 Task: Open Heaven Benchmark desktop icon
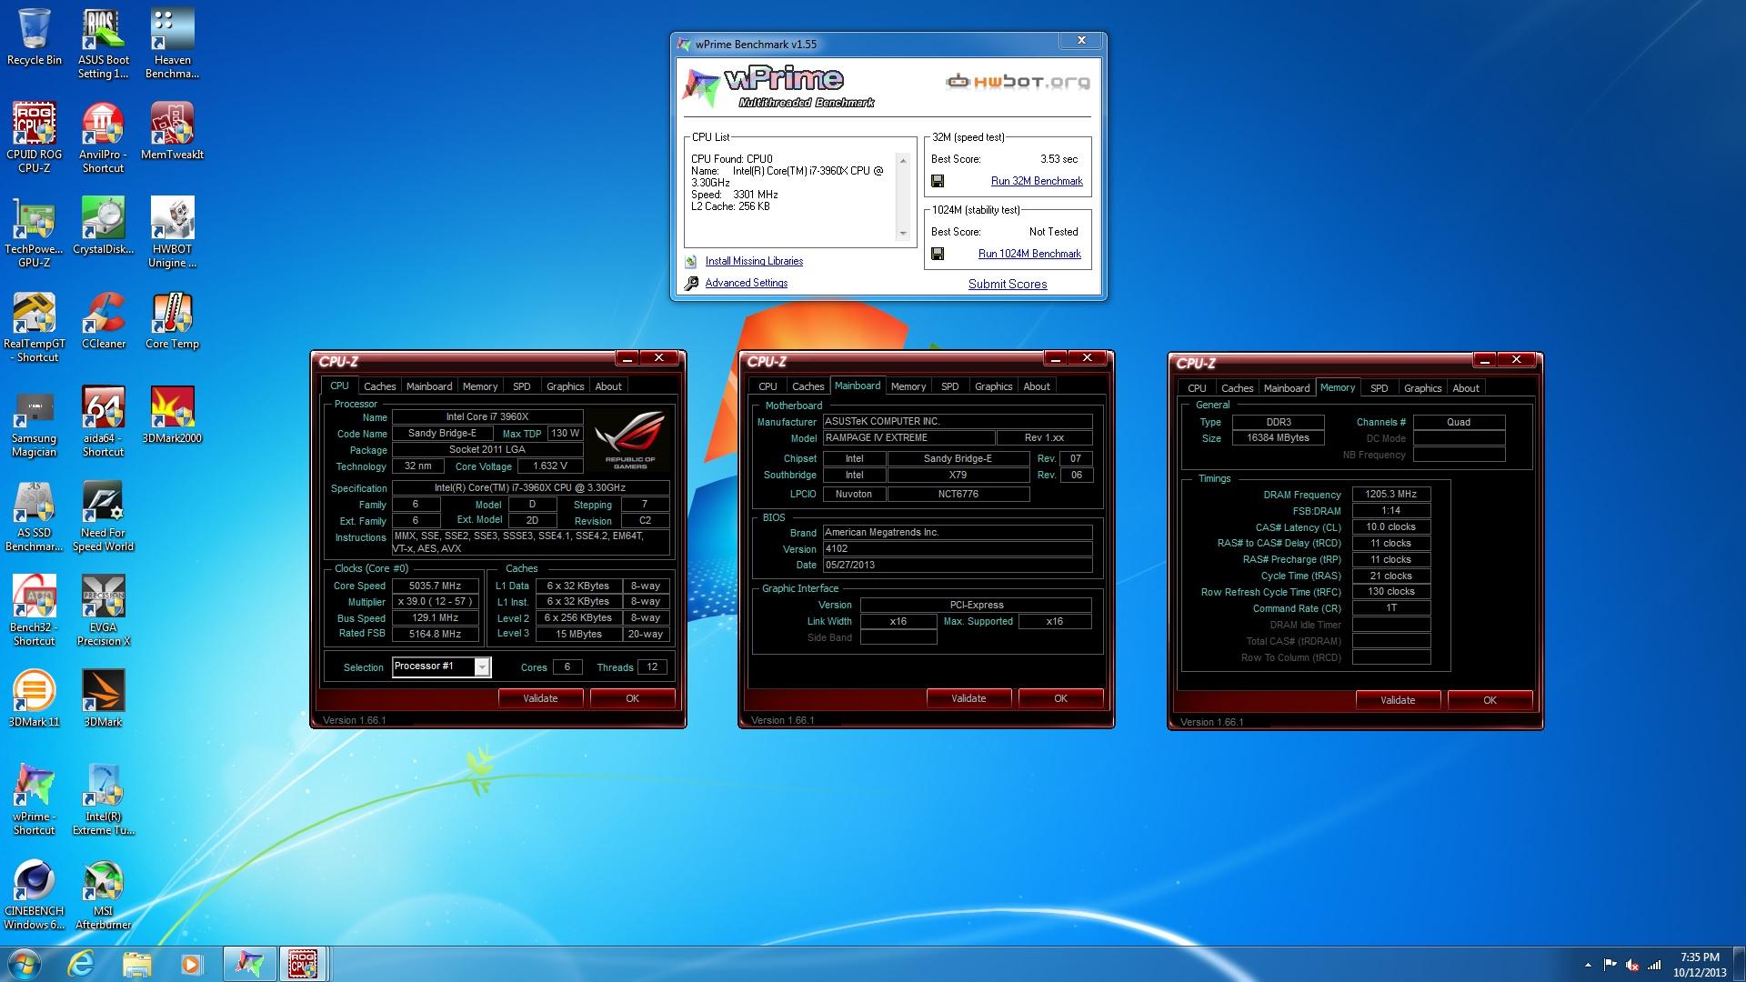[x=172, y=44]
